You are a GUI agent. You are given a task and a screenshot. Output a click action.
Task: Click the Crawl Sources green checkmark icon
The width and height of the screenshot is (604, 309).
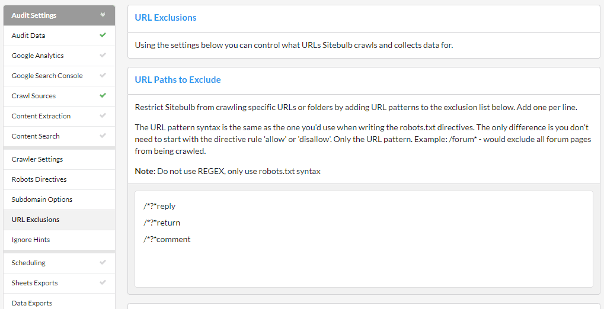[x=103, y=95]
